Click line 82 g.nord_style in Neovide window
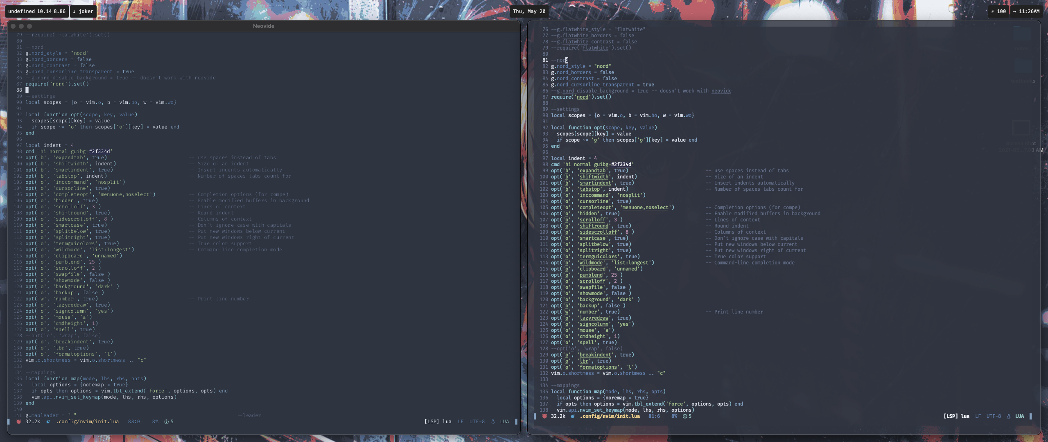This screenshot has width=1048, height=442. (57, 53)
